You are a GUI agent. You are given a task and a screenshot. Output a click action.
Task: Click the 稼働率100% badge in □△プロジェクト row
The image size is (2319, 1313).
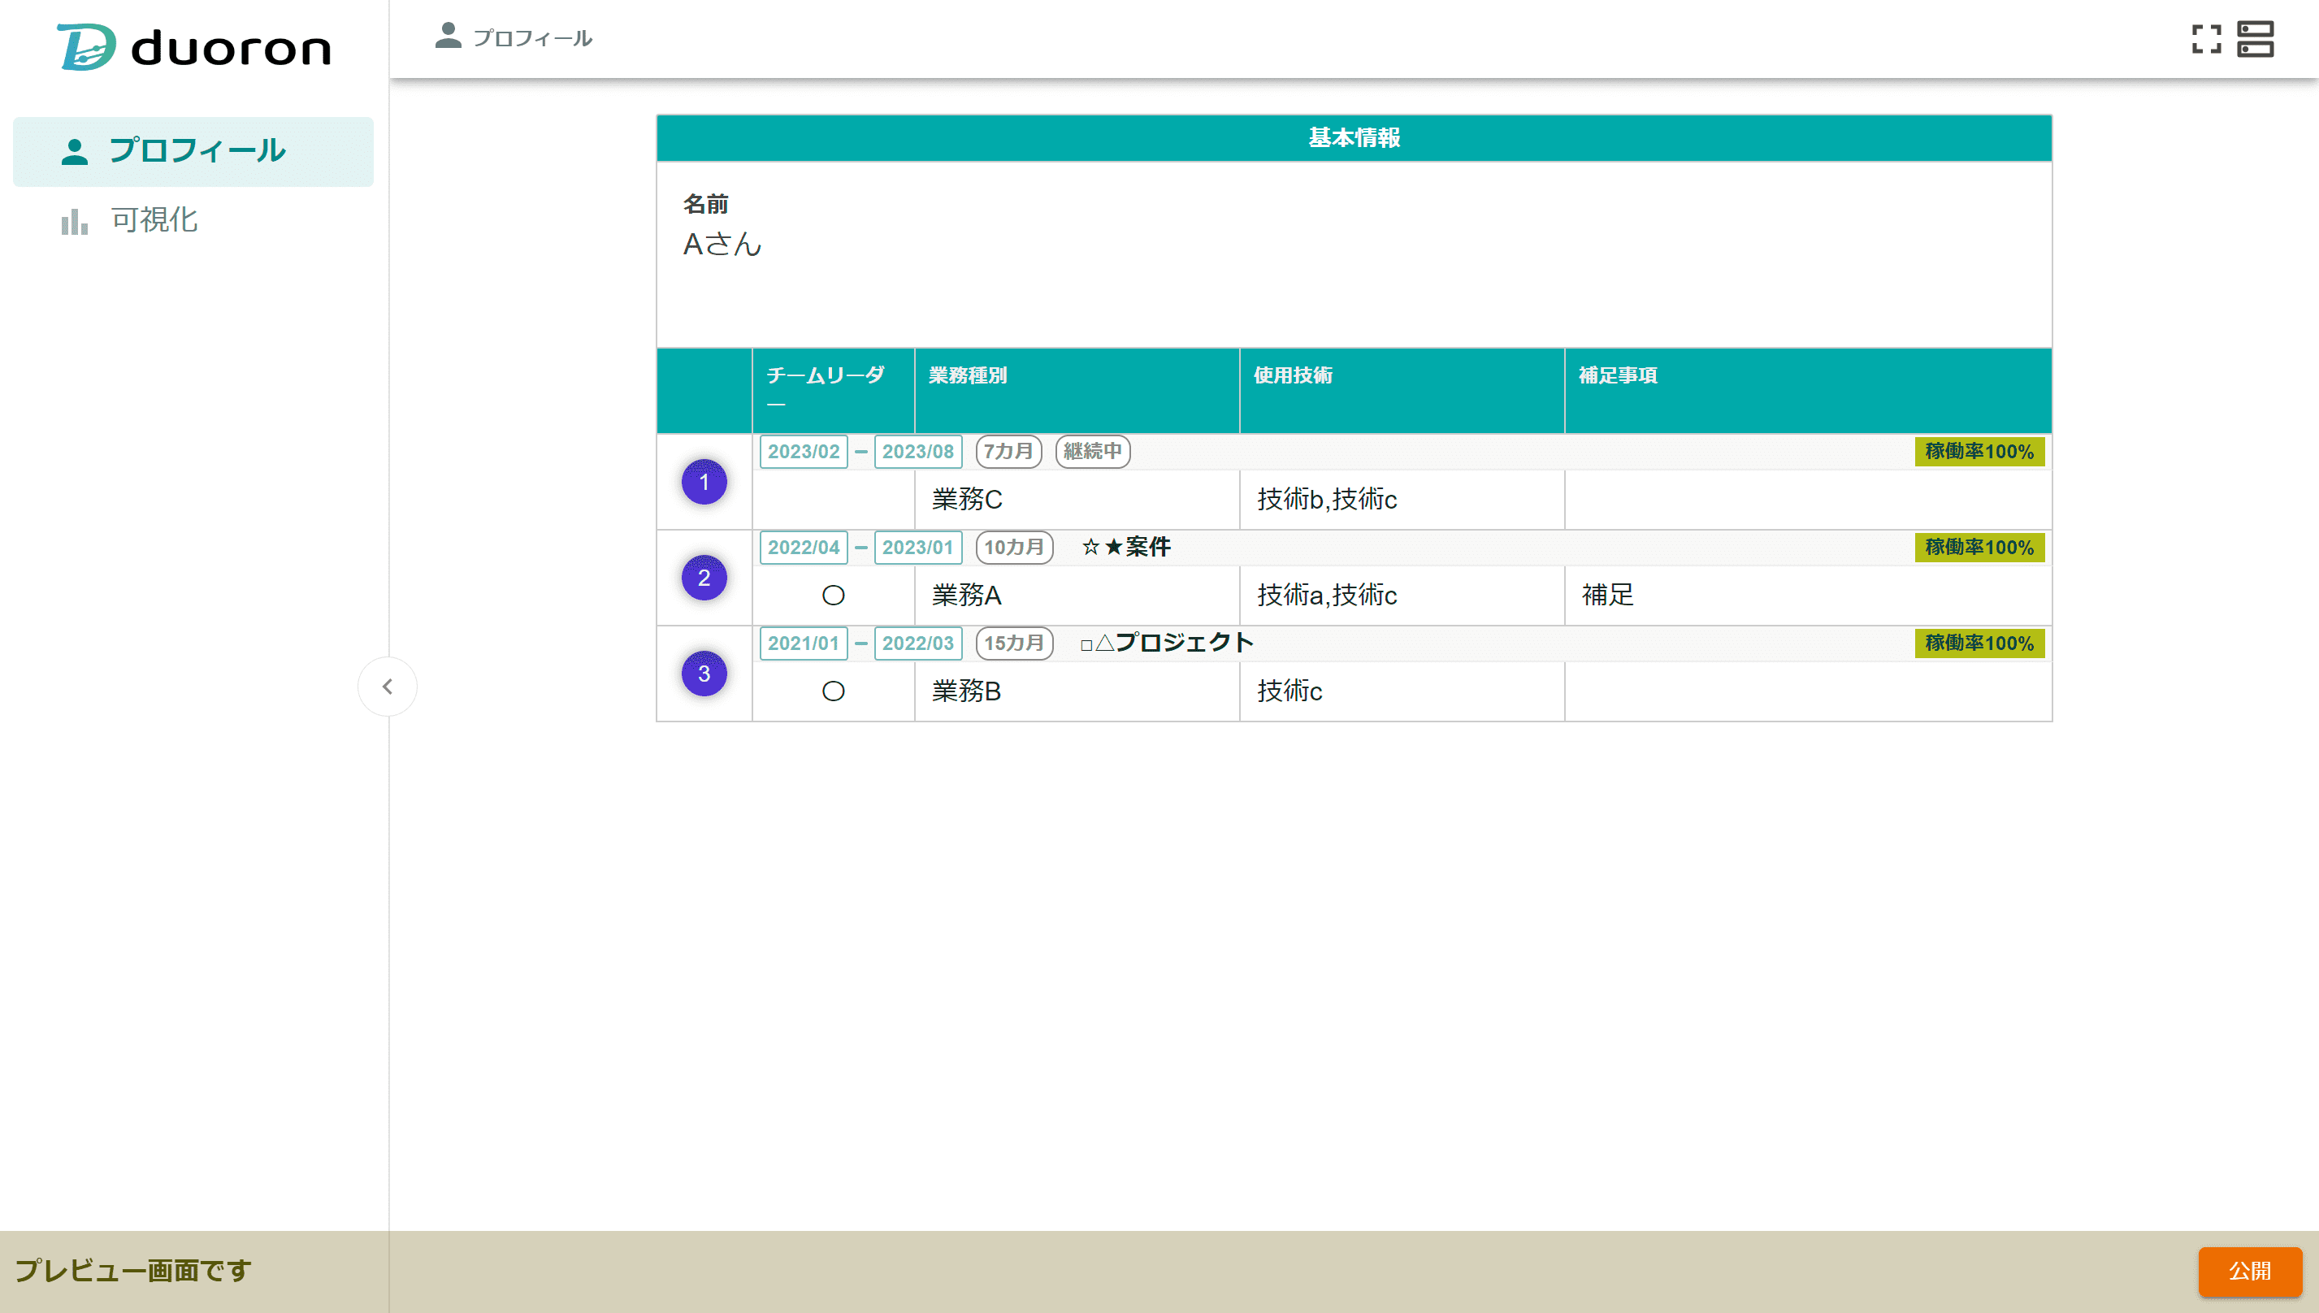1980,643
